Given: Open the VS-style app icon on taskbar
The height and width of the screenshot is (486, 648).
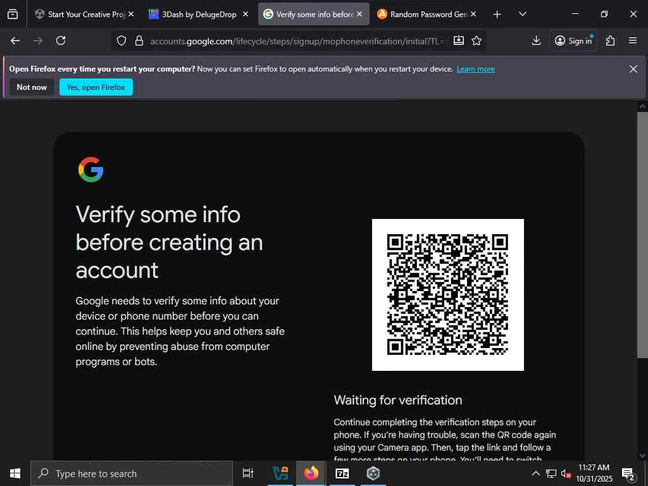Looking at the screenshot, I should (280, 473).
